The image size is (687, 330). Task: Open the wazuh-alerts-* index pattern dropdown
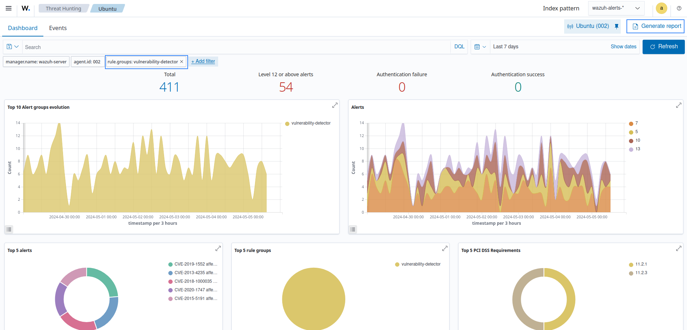(616, 8)
